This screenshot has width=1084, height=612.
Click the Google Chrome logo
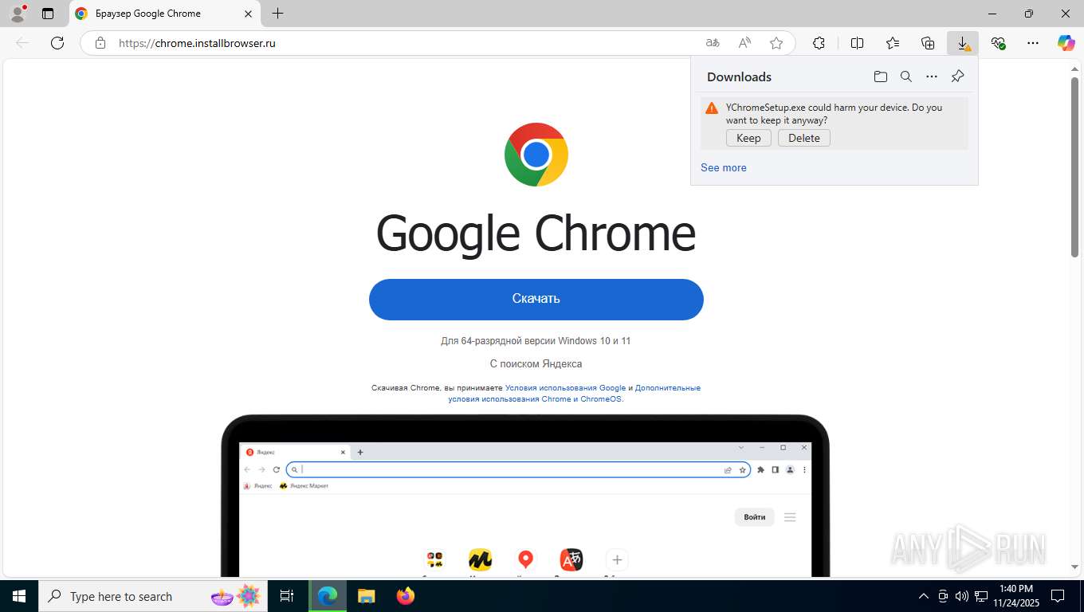click(536, 155)
